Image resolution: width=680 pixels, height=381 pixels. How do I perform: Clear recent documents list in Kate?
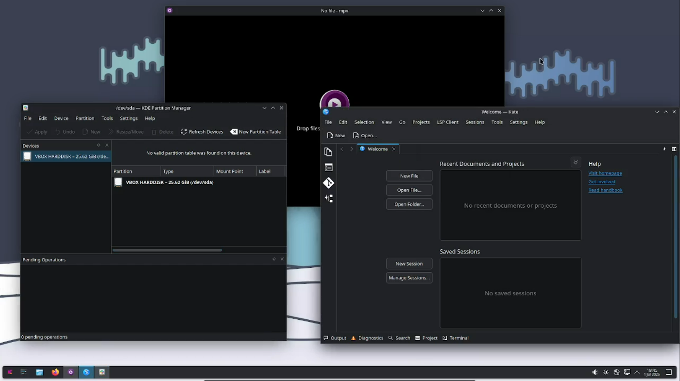(575, 162)
